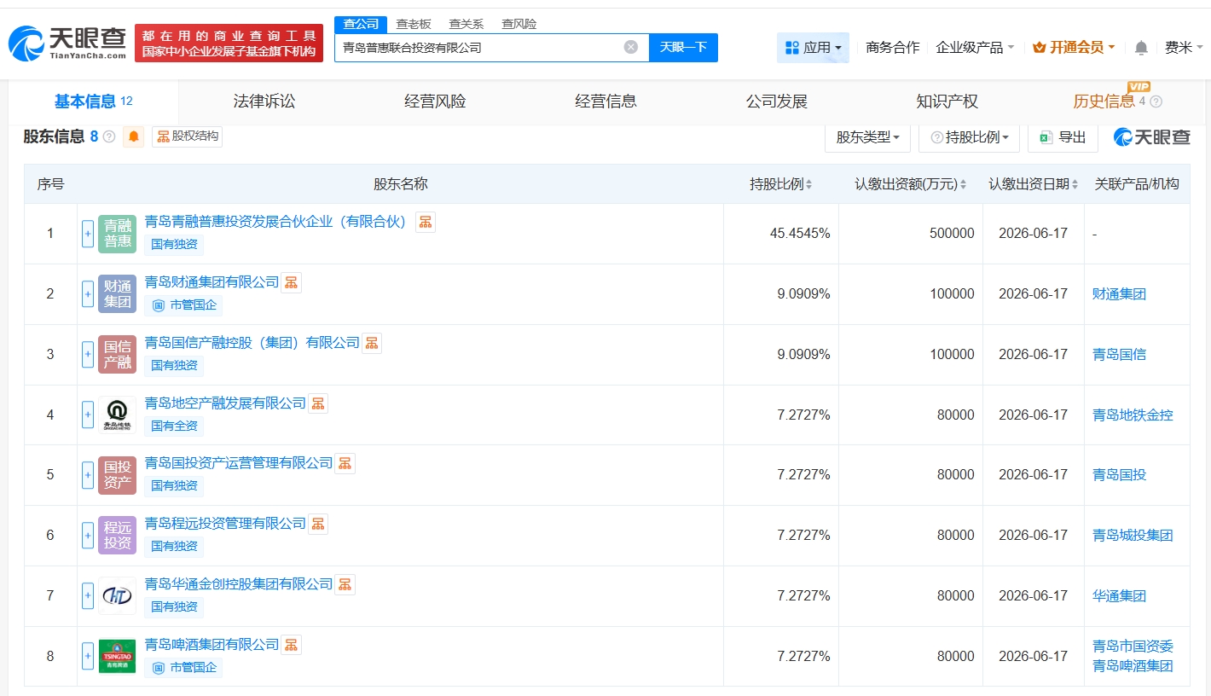Expand row 1 shareholder 青岛青融普惠 details

click(88, 234)
